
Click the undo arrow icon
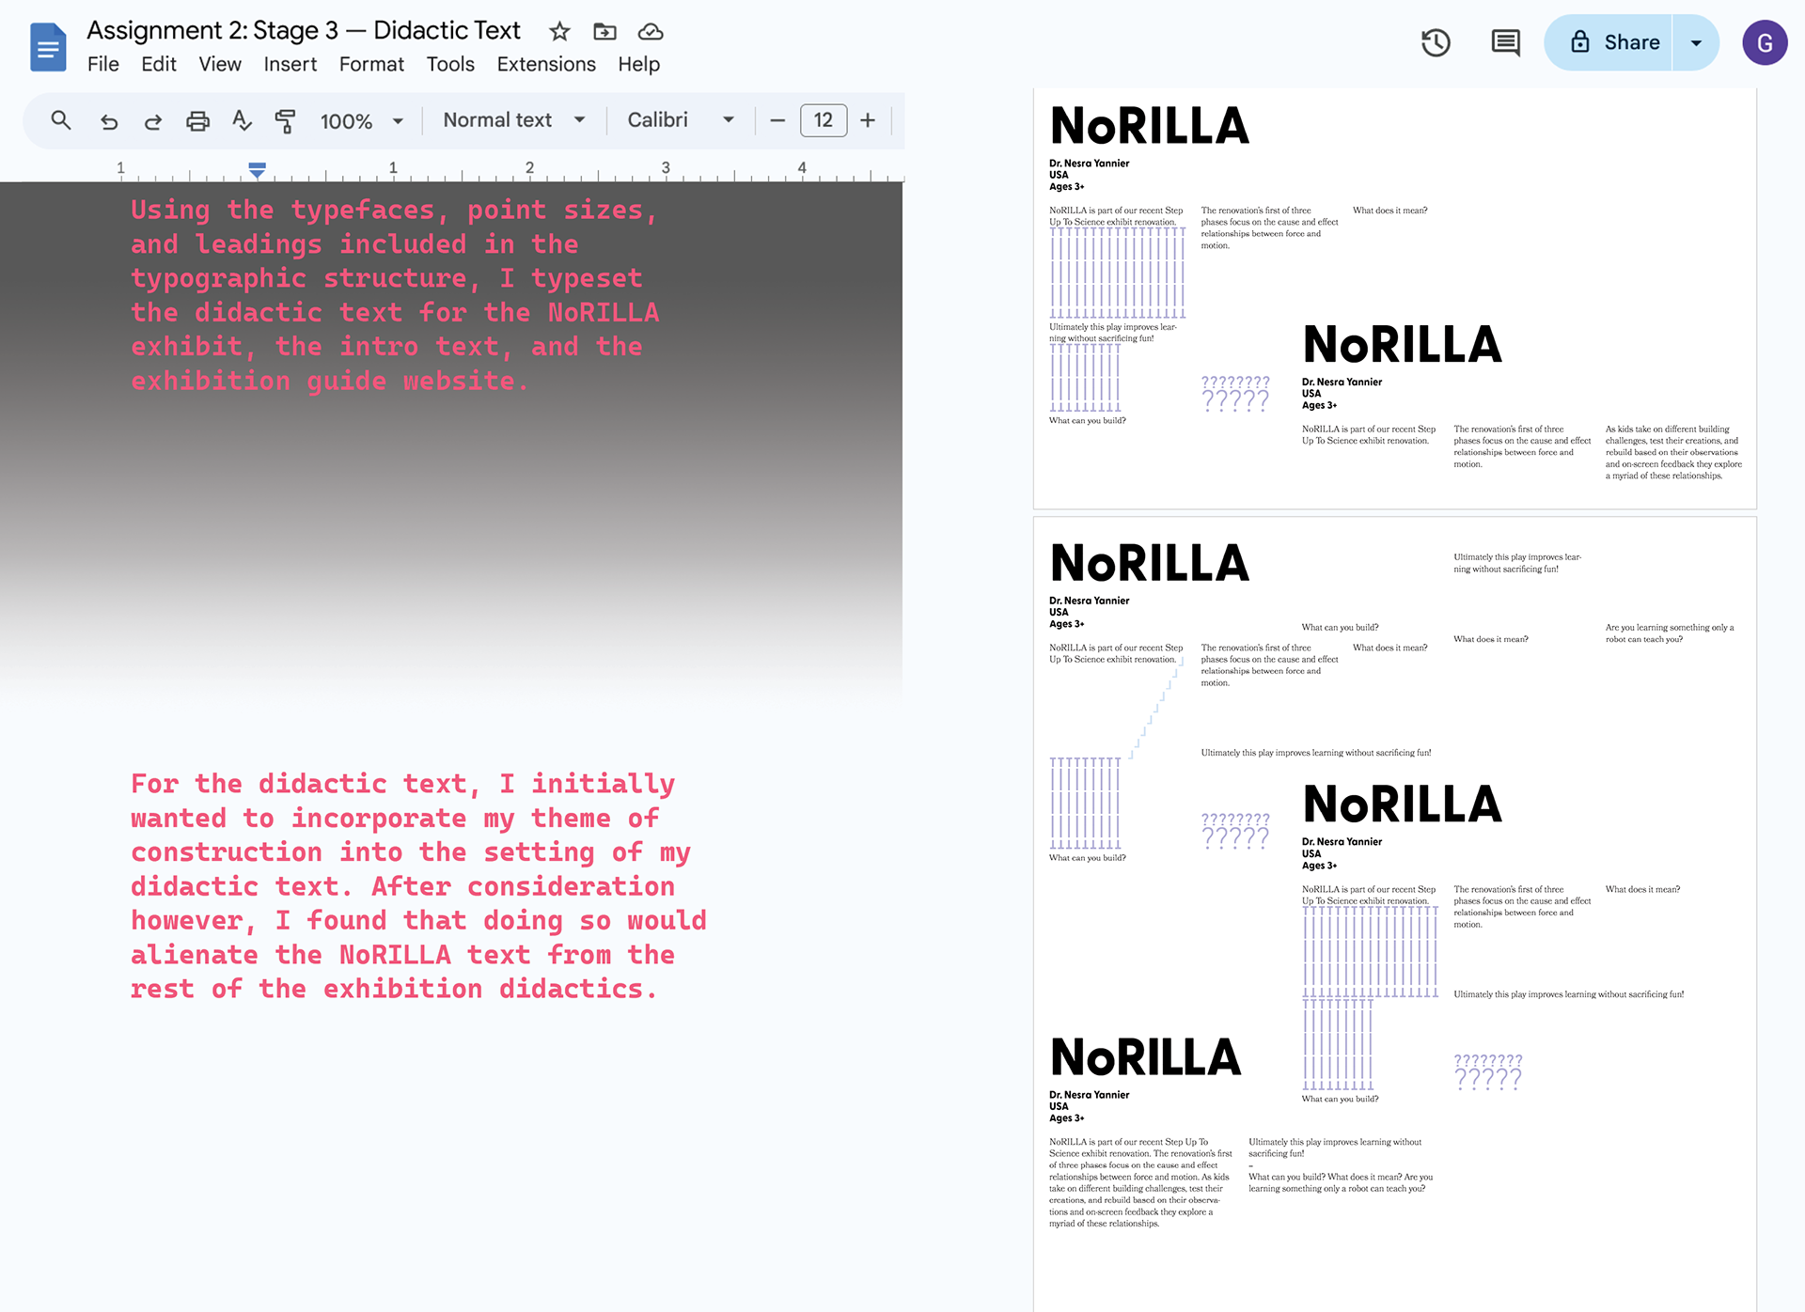pyautogui.click(x=109, y=120)
